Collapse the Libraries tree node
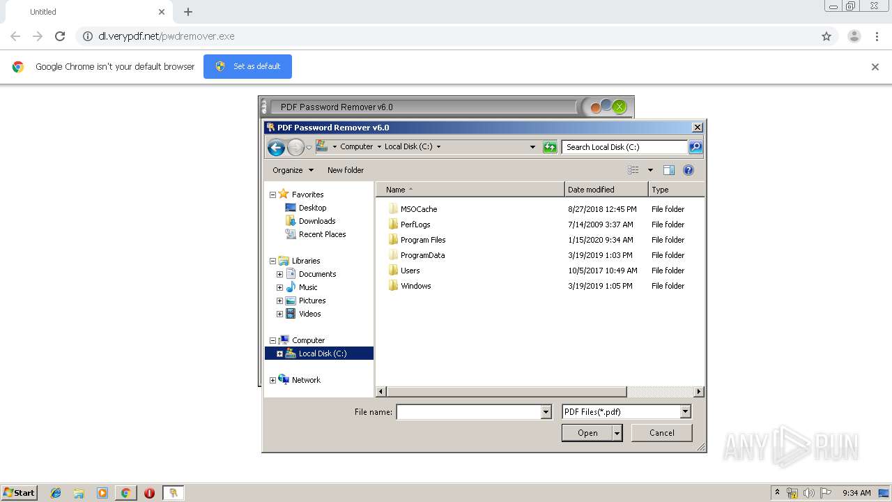 (272, 261)
